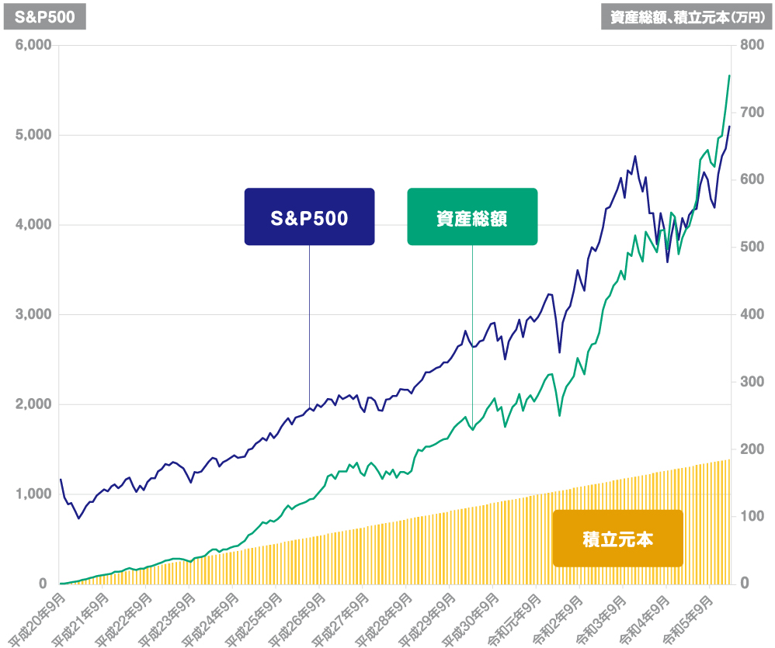Click the 500 right axis value
This screenshot has height=648, width=775.
tap(752, 247)
